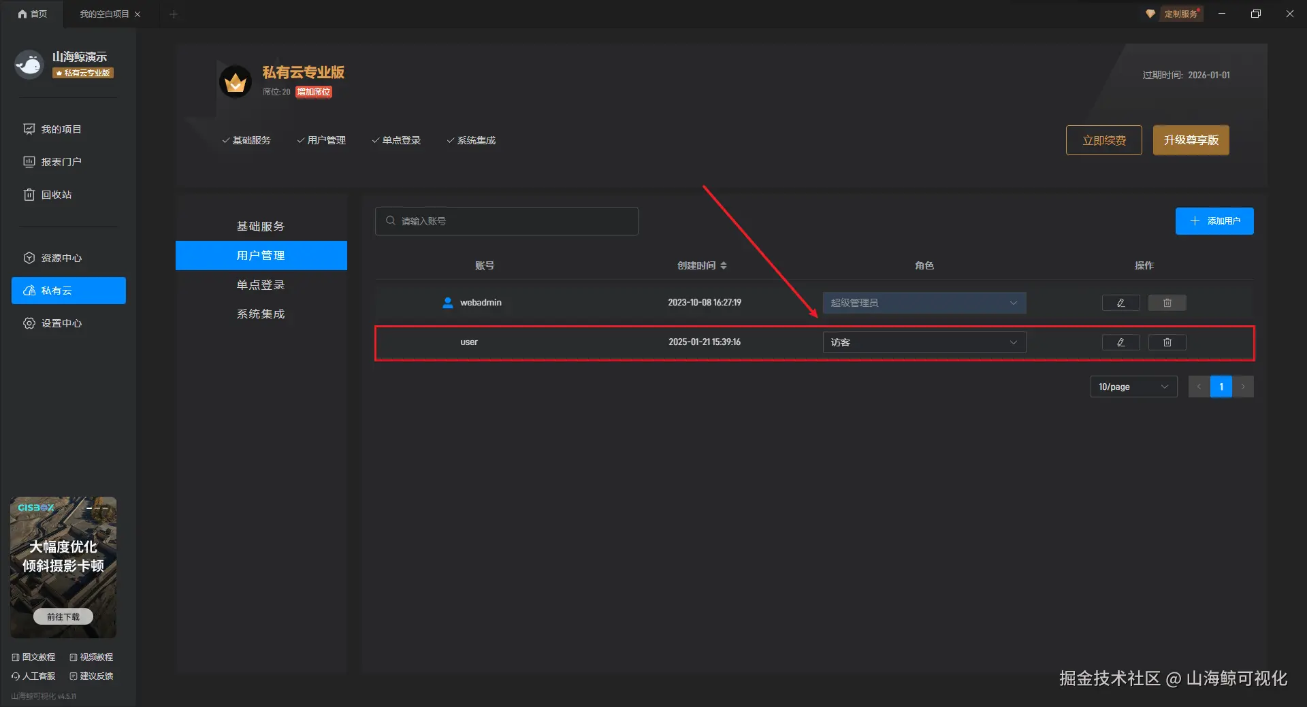Open 图文教程 link

coord(33,657)
